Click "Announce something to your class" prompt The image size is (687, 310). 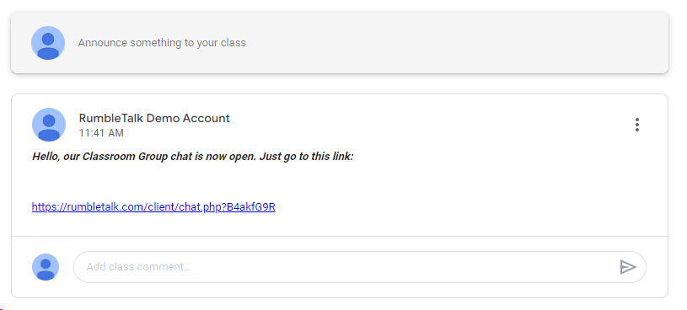162,43
